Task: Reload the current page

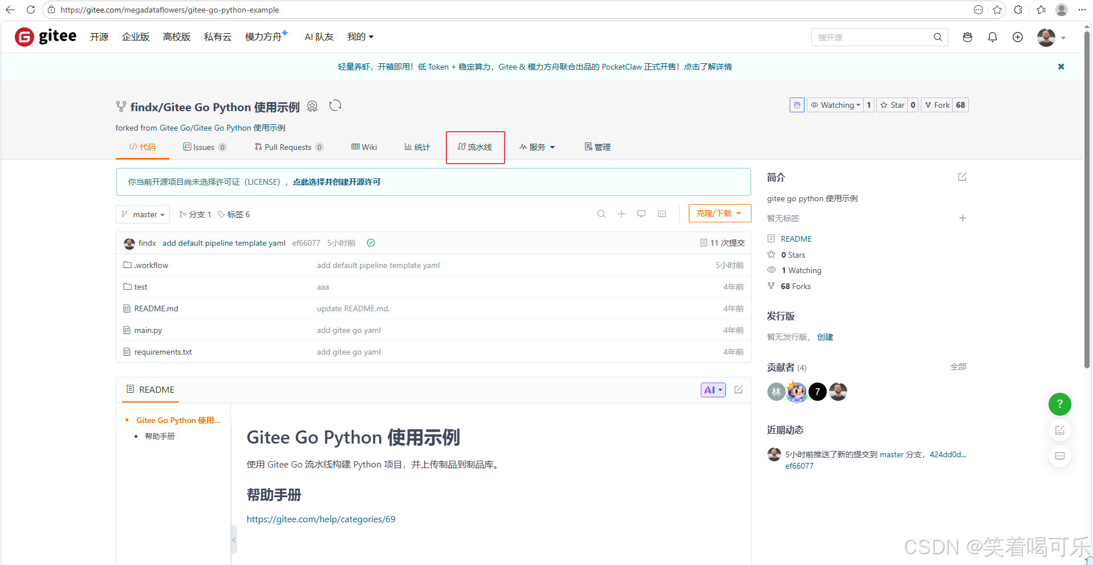Action: pyautogui.click(x=30, y=10)
